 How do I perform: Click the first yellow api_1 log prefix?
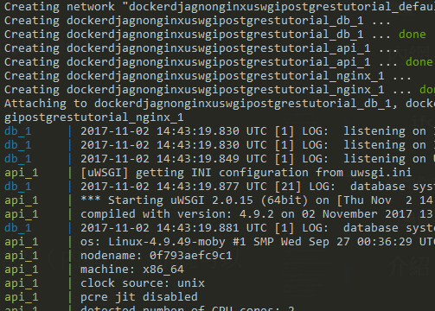(22, 173)
